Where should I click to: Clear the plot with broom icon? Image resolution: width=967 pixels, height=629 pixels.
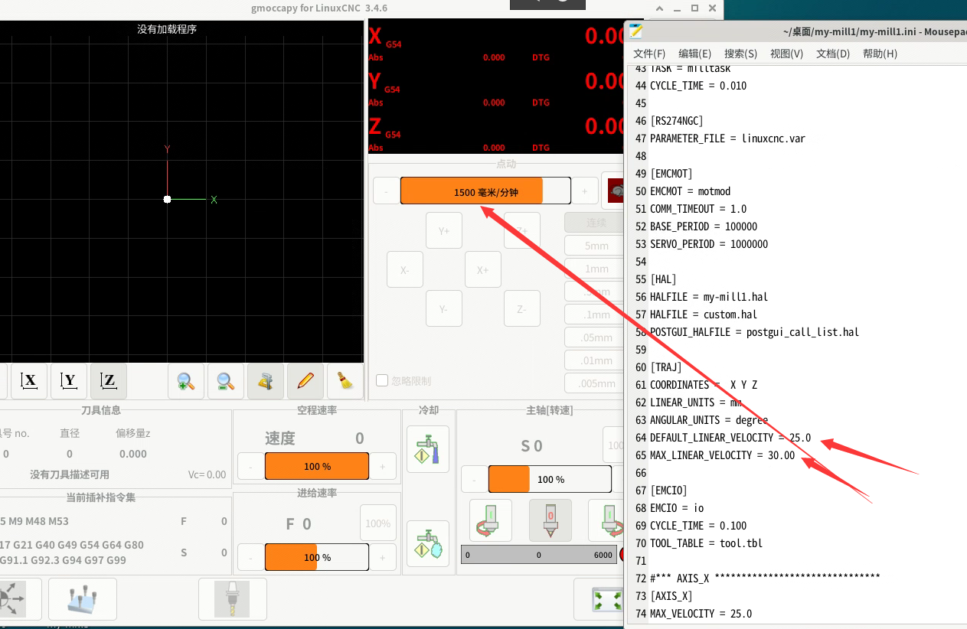345,381
